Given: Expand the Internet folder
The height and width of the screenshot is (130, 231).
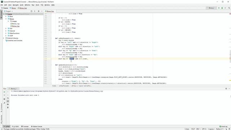Looking at the screenshot, I should click(x=6, y=31).
